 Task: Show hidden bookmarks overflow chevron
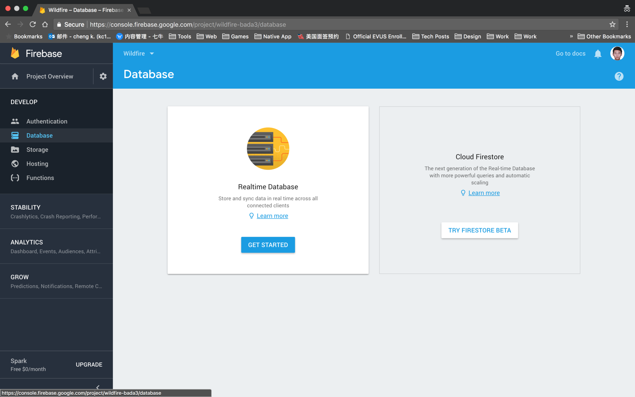tap(571, 36)
